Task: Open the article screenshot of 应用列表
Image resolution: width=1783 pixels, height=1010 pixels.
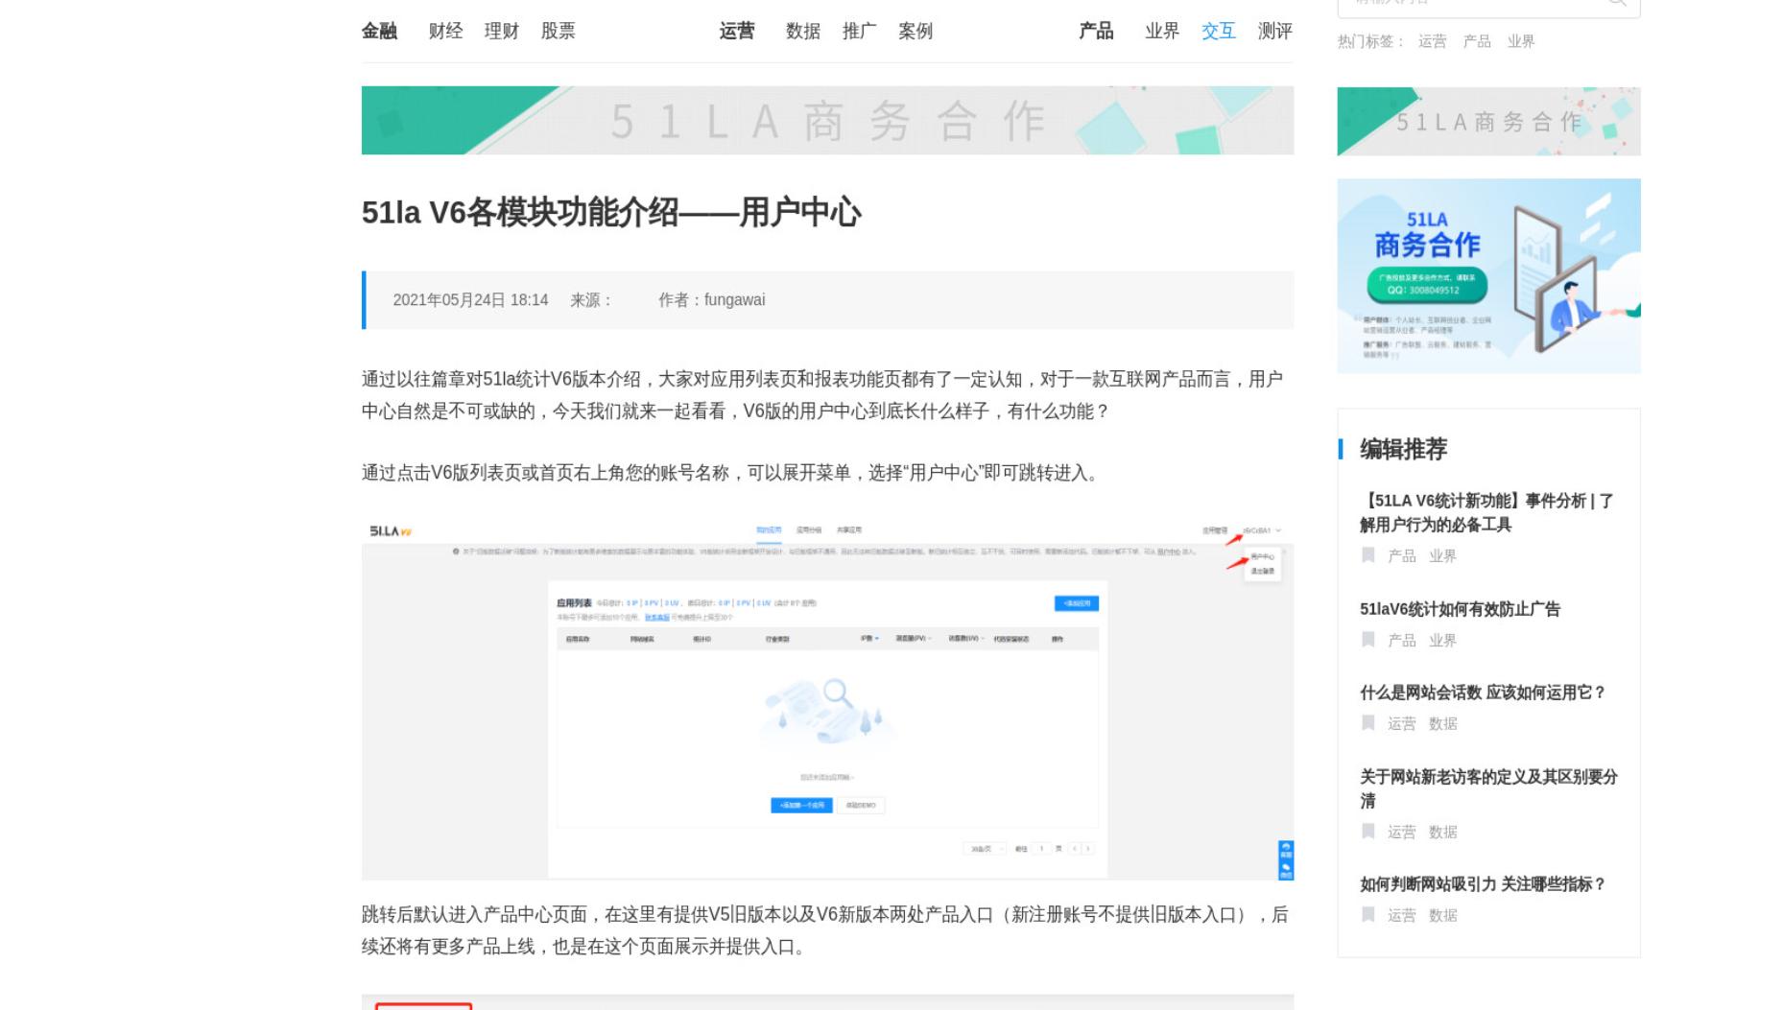Action: click(x=827, y=699)
